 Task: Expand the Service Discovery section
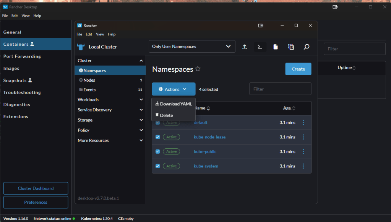click(141, 110)
